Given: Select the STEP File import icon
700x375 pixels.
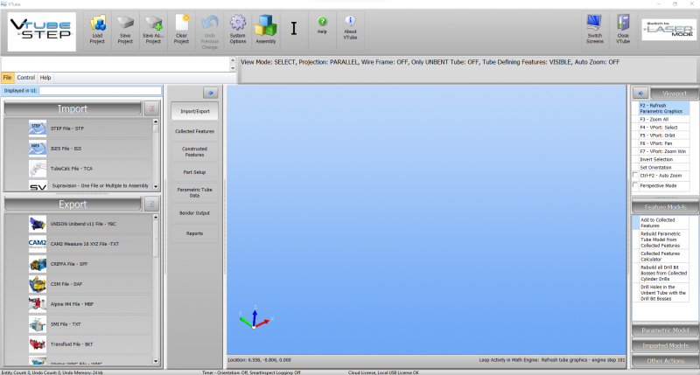Looking at the screenshot, I should [38, 128].
